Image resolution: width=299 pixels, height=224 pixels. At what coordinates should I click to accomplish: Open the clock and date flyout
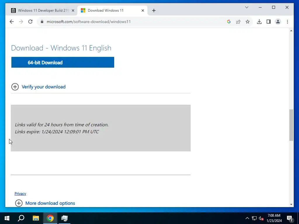coord(274,218)
